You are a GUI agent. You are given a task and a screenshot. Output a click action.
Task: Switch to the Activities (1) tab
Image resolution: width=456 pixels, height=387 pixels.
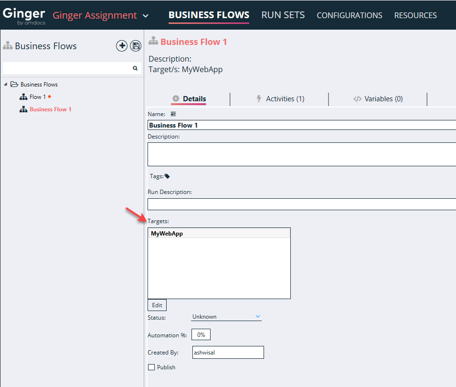[x=285, y=98]
